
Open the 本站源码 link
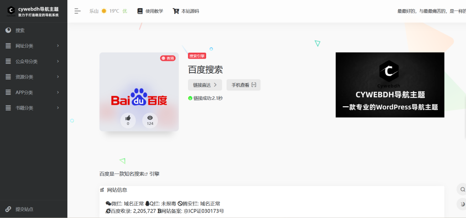coord(190,11)
